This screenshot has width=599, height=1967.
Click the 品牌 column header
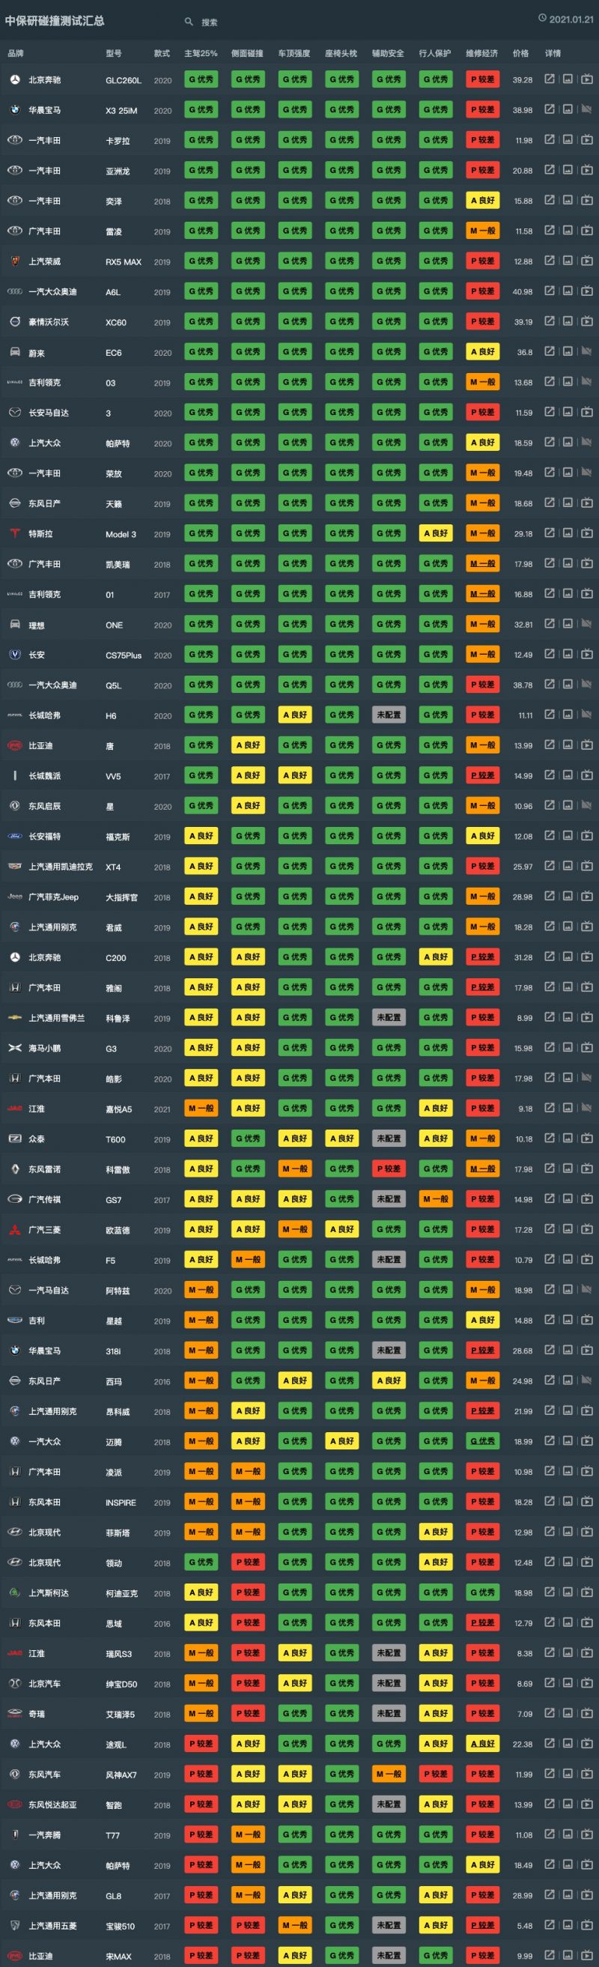pos(15,53)
